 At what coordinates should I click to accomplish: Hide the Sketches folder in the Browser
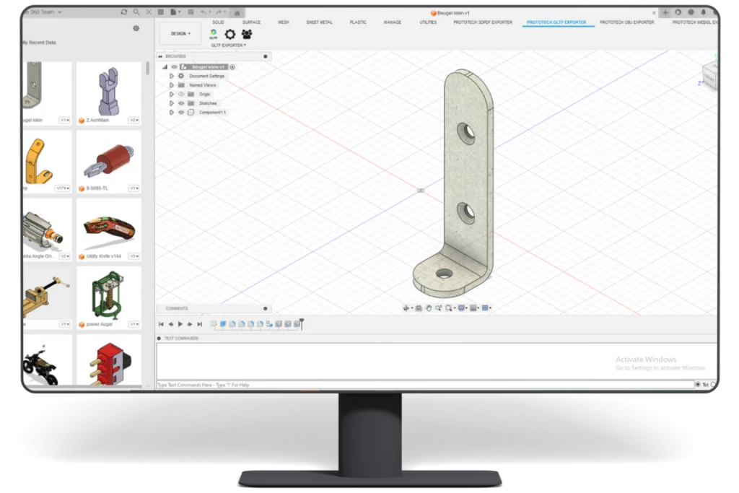coord(181,103)
